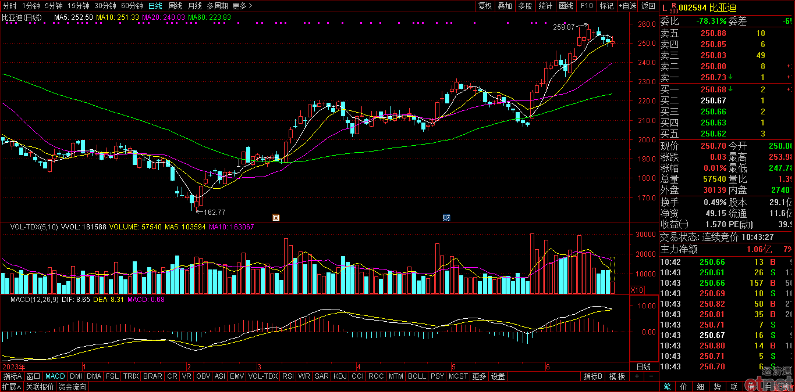Open the F10 company info

tap(587, 6)
